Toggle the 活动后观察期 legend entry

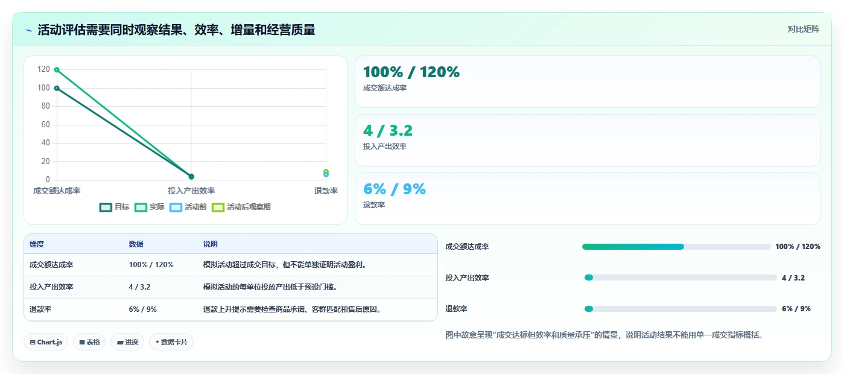241,207
